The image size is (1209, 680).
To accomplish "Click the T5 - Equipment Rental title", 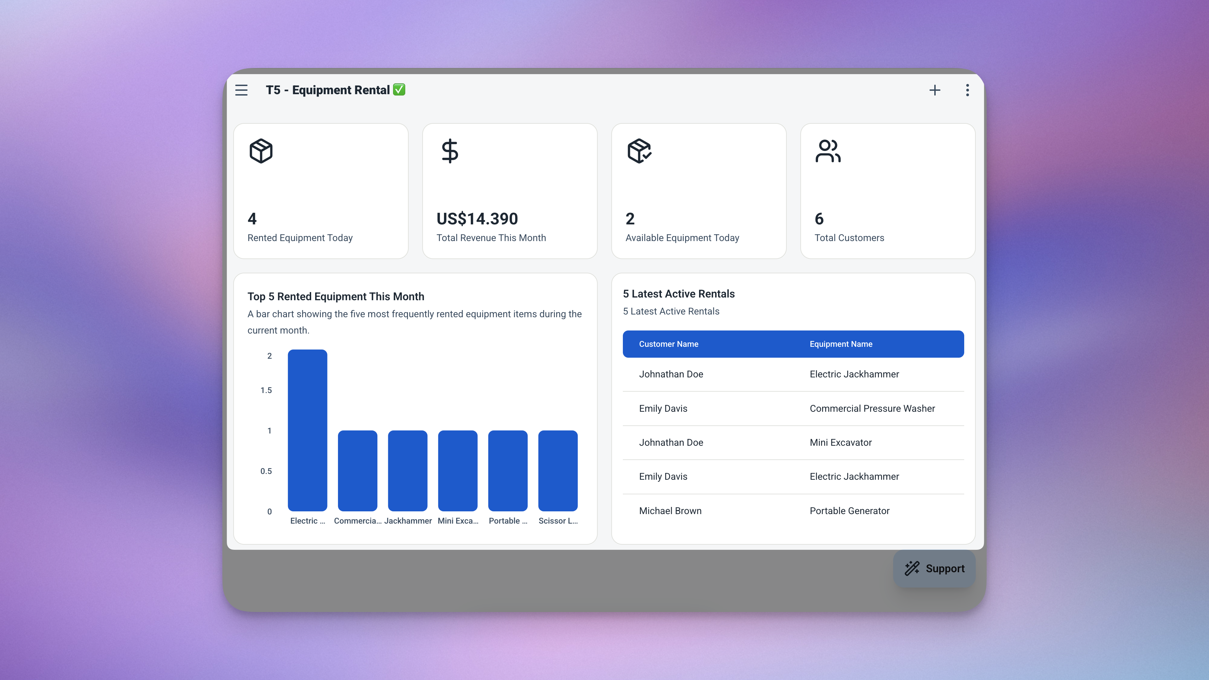I will pos(328,90).
